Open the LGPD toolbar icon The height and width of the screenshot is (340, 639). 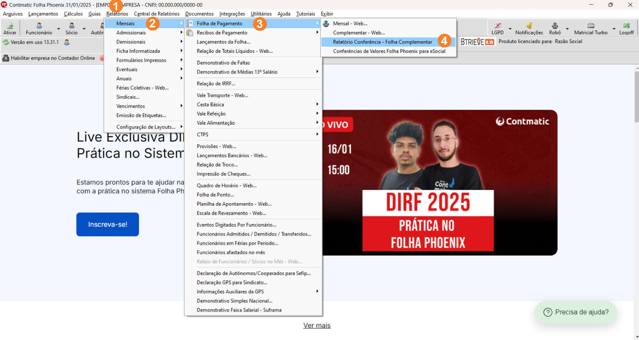click(497, 26)
